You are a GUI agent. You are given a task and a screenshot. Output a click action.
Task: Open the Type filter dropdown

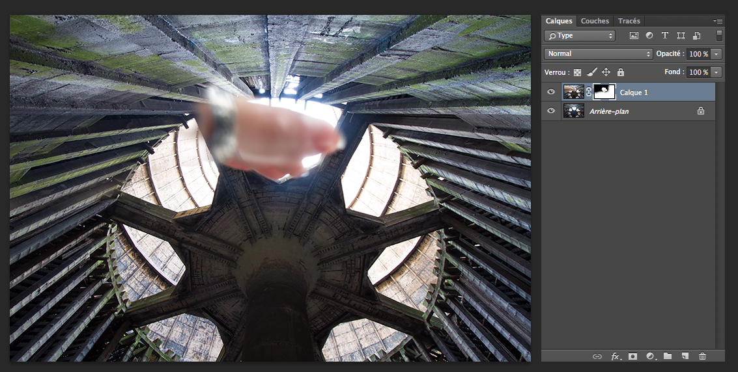(580, 36)
